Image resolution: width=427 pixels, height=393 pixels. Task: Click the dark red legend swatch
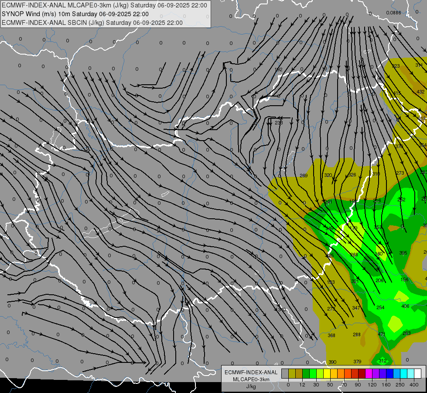coord(362,373)
